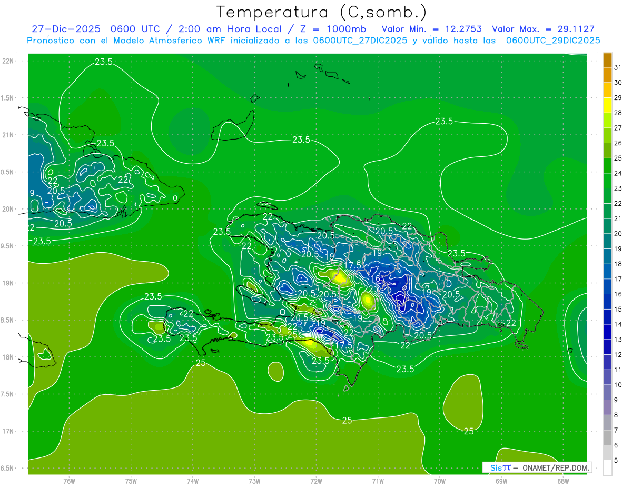Click the legend value "5"

click(x=617, y=461)
